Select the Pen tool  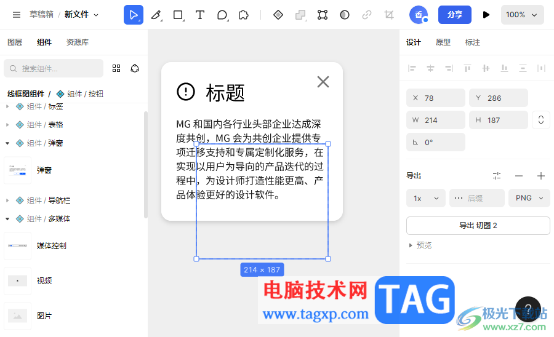pos(156,15)
